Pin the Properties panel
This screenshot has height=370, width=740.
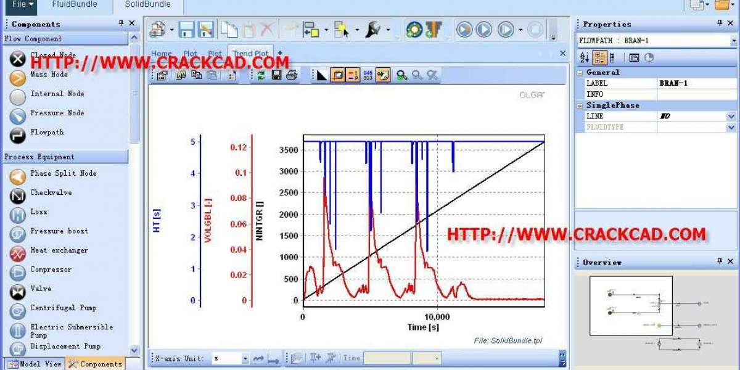720,23
